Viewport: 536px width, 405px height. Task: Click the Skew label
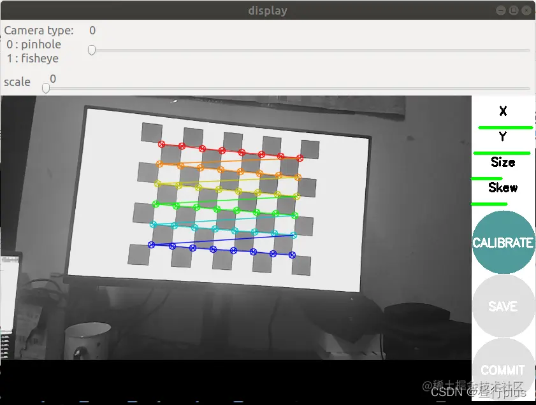point(503,187)
